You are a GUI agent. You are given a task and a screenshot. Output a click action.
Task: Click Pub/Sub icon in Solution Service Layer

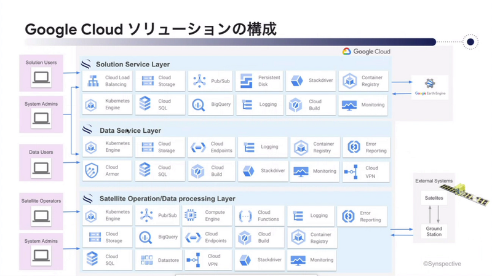[x=199, y=81]
